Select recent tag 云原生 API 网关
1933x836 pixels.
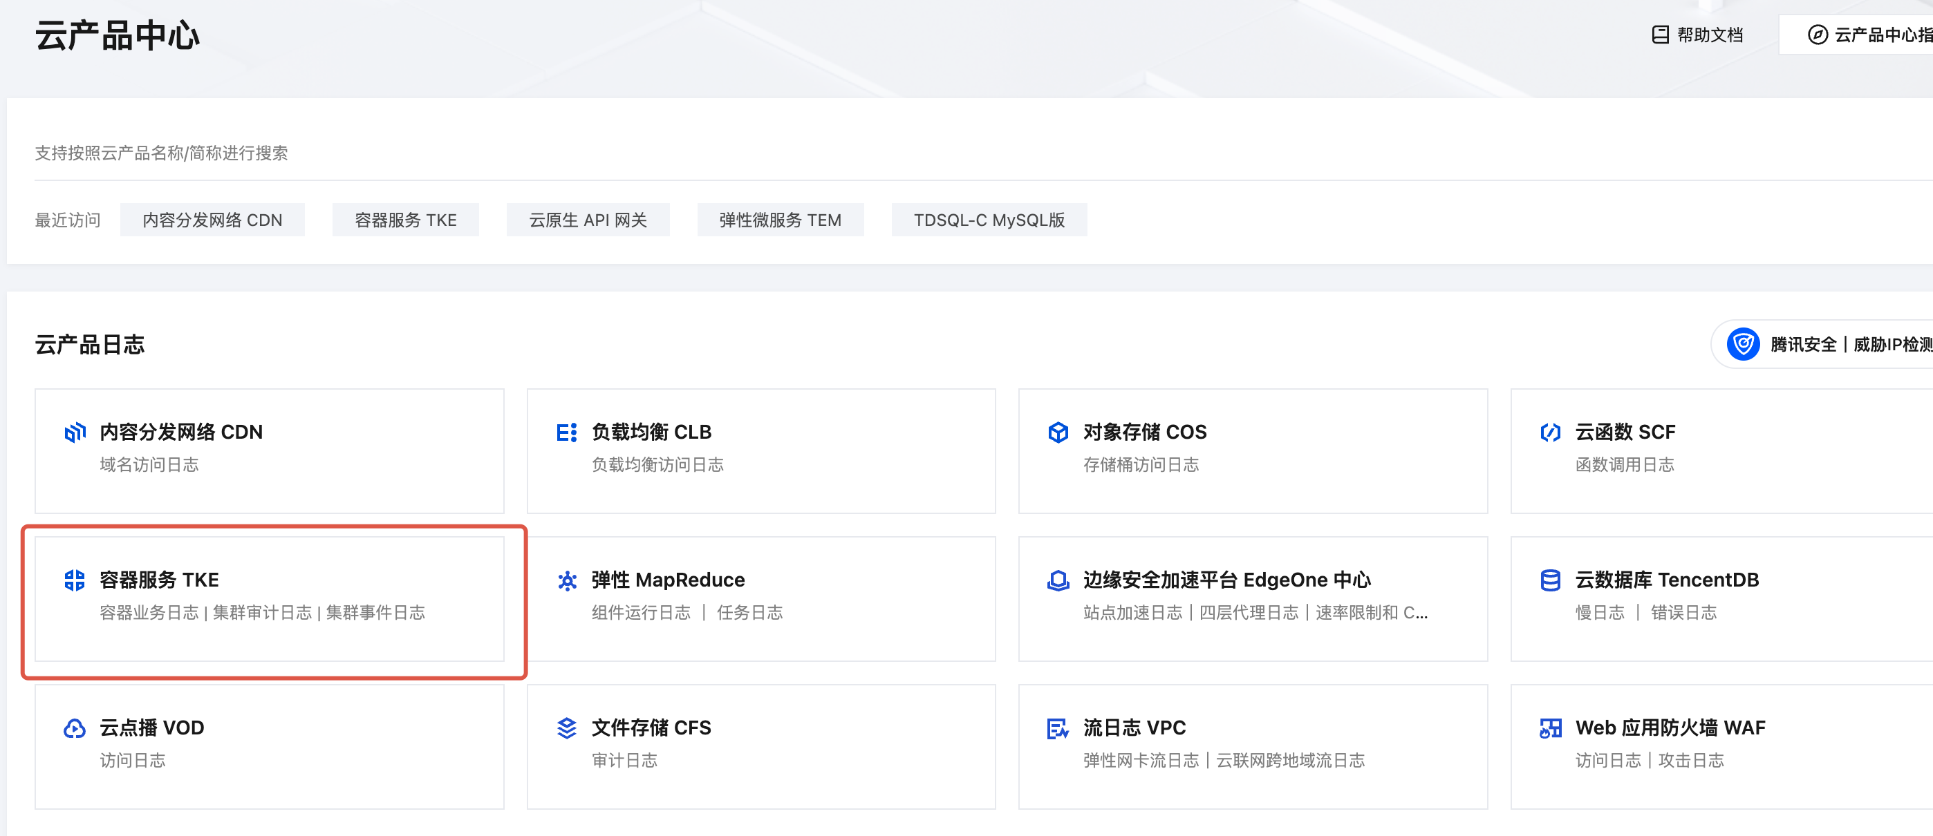588,220
